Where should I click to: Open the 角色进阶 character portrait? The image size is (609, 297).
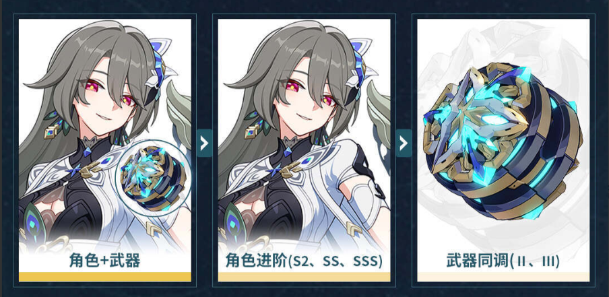click(304, 136)
